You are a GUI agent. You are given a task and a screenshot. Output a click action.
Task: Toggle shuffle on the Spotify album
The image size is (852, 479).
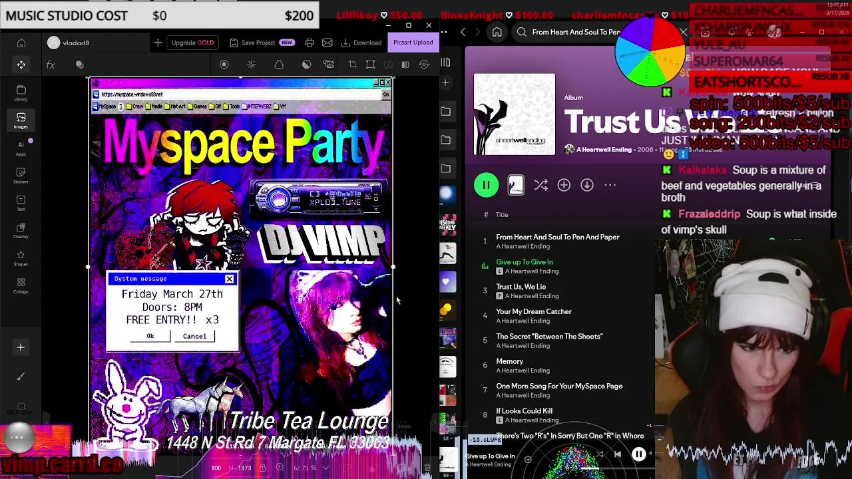[x=540, y=185]
